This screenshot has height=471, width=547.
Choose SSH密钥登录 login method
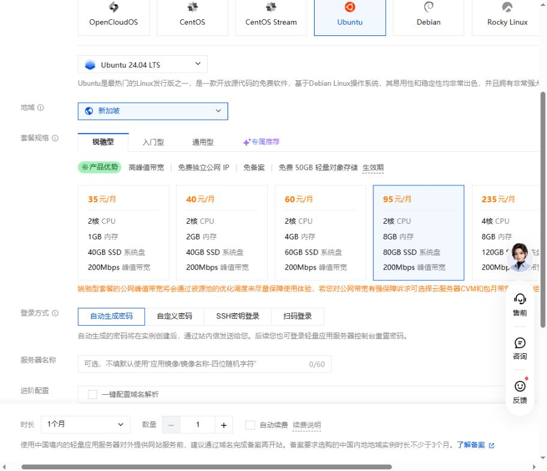coord(238,316)
